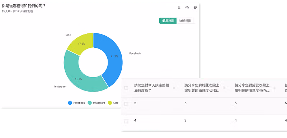Toggle the hide-question eye icon
Screen dimensions: 287x138
coord(187,7)
